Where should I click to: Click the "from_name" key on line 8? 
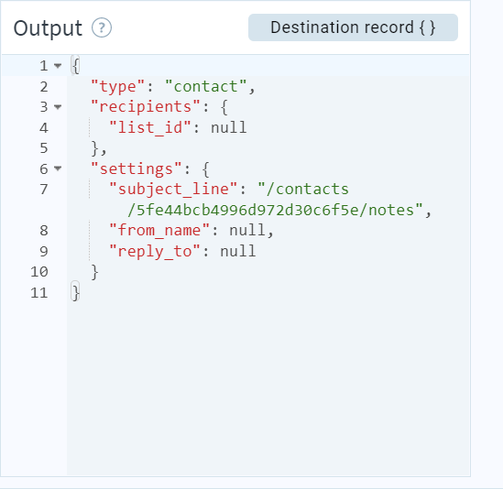point(159,230)
